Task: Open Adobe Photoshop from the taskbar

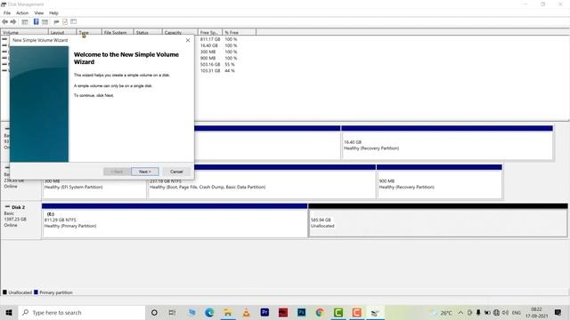Action: (301, 312)
